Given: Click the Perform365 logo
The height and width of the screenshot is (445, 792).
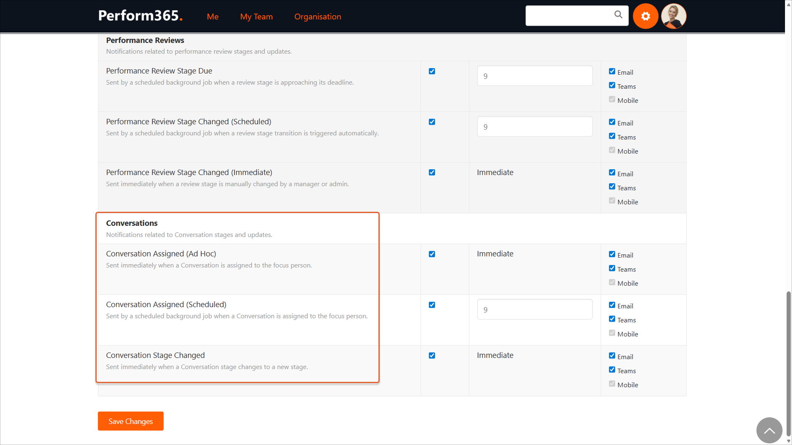Looking at the screenshot, I should (140, 16).
